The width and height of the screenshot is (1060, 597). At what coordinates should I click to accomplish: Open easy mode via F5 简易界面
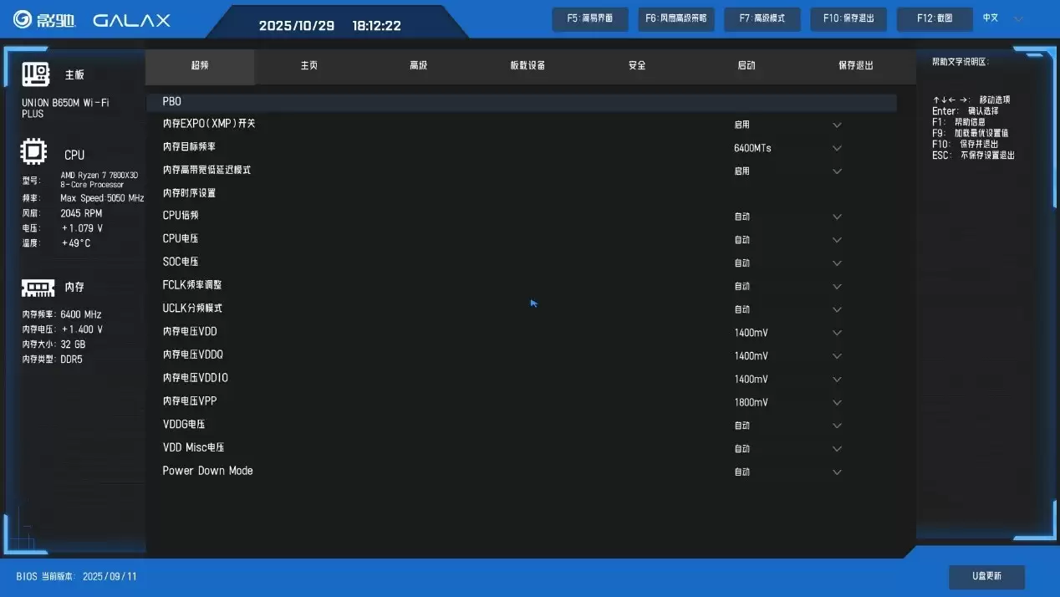589,18
